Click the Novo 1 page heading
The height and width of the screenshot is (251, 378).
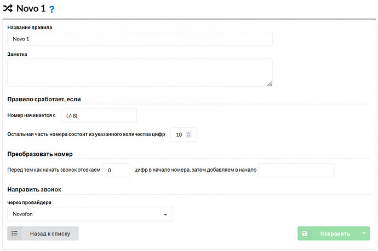[31, 8]
